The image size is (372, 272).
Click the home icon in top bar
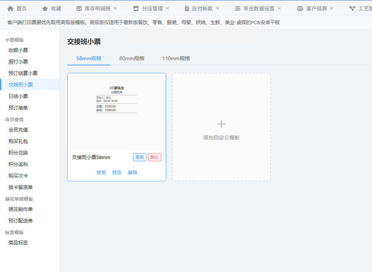(10, 9)
